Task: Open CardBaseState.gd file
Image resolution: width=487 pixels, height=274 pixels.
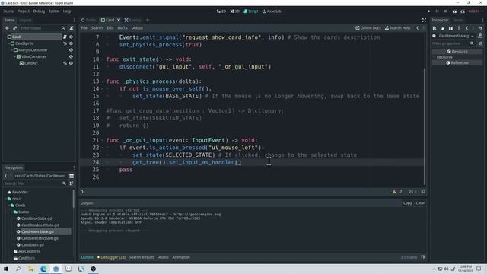Action: click(37, 218)
